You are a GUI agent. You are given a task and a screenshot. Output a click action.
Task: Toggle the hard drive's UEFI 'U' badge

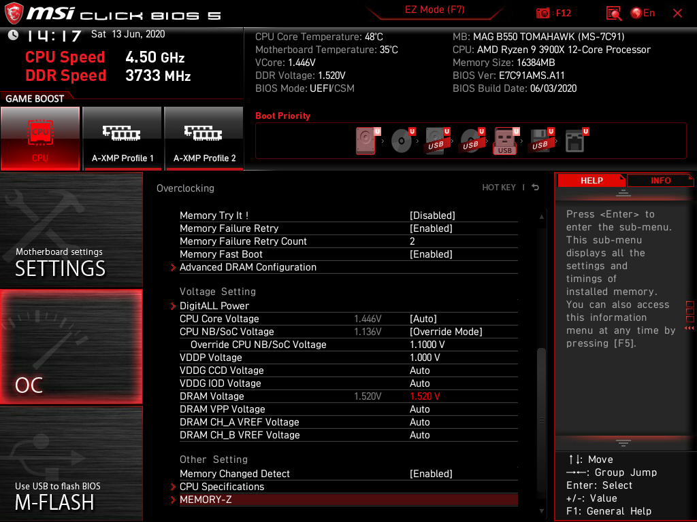(x=377, y=131)
